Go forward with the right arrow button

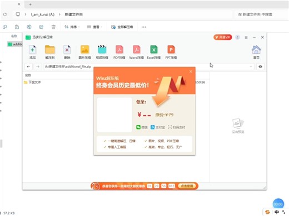coord(38,66)
